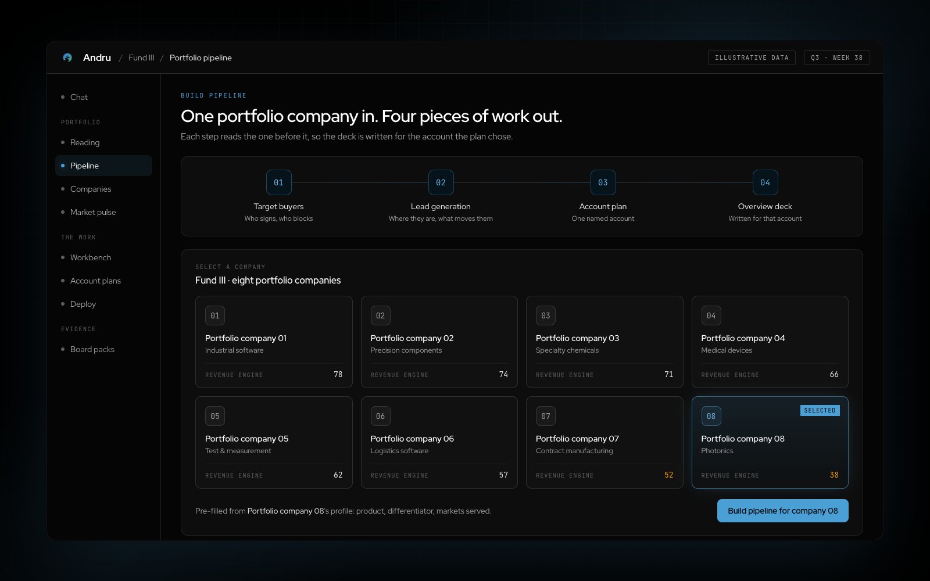Select Portfolio company 06 card
This screenshot has width=930, height=581.
(x=439, y=442)
